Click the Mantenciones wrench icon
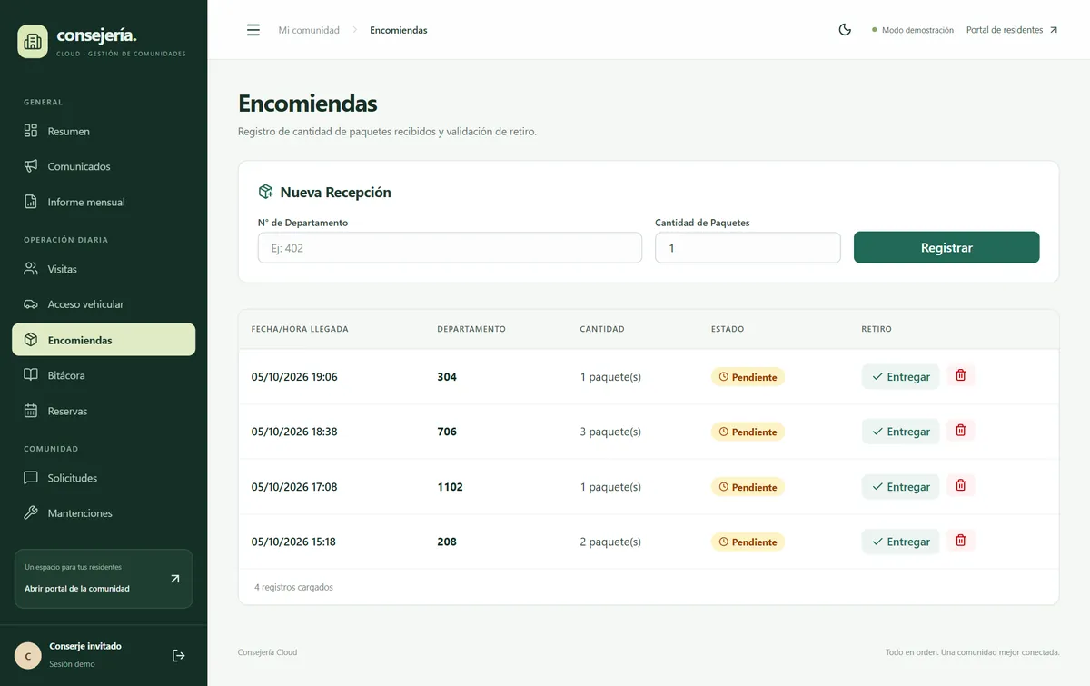Screen dimensions: 1090x686 31,513
